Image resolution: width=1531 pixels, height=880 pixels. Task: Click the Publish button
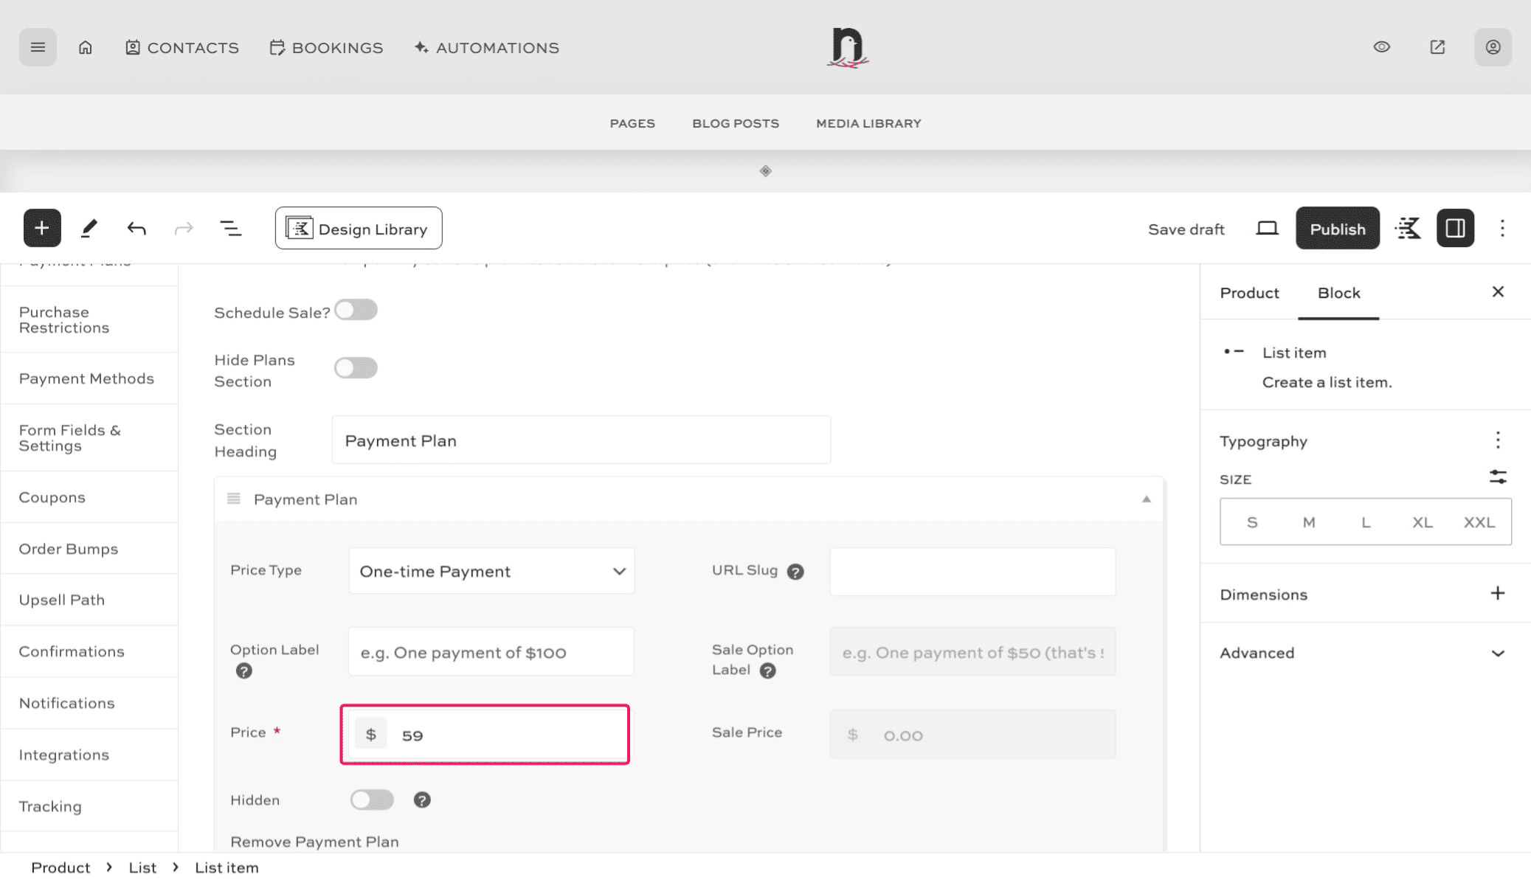(1337, 228)
